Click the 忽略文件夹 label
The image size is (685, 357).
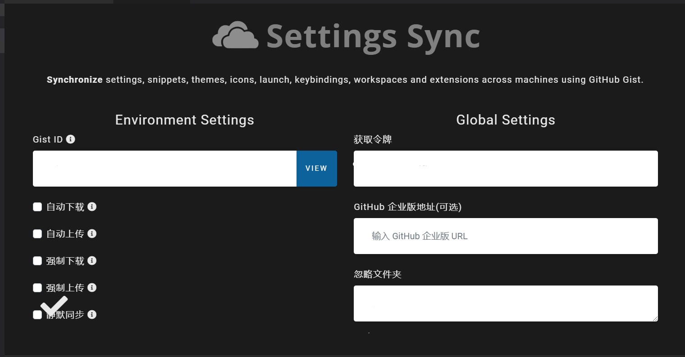point(378,274)
